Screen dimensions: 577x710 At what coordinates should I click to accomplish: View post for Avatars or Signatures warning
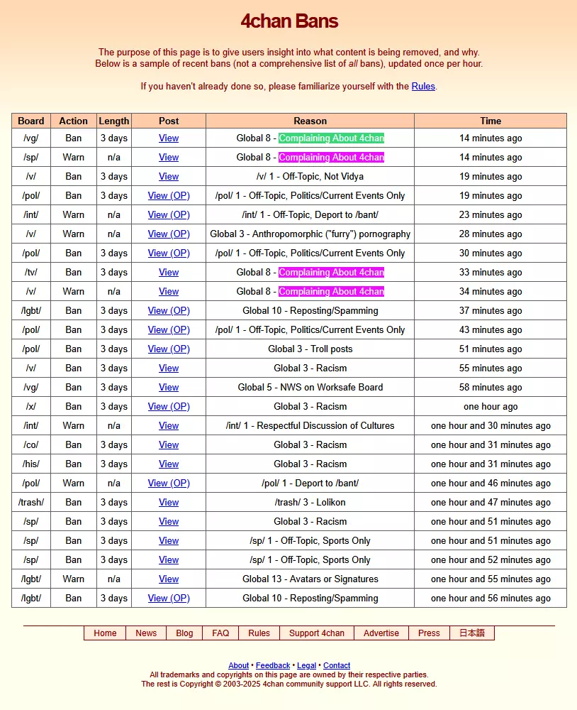click(169, 579)
